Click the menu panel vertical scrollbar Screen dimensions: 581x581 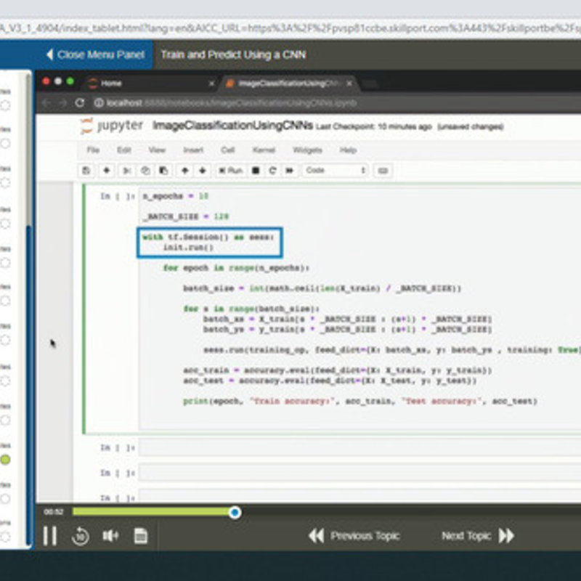pyautogui.click(x=28, y=386)
